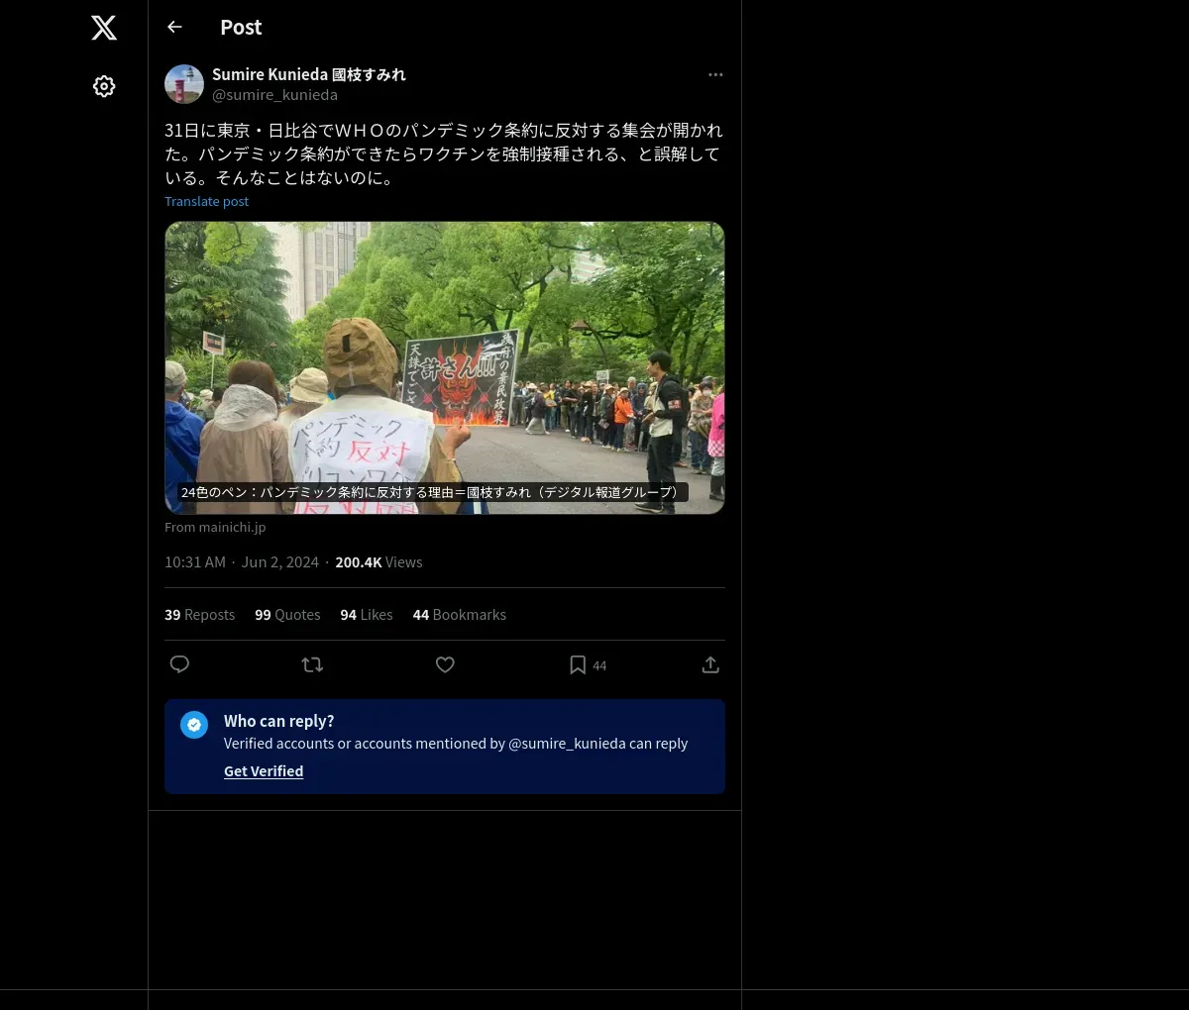View the 99 Quotes list
This screenshot has height=1010, width=1189.
point(287,615)
